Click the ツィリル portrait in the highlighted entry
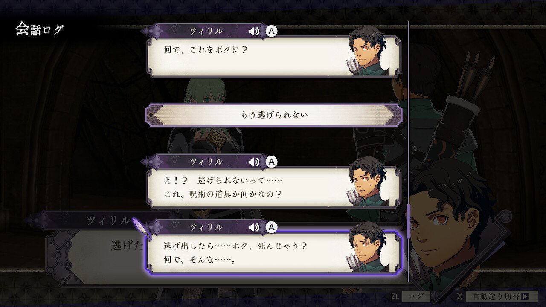The image size is (546, 307). coord(368,247)
